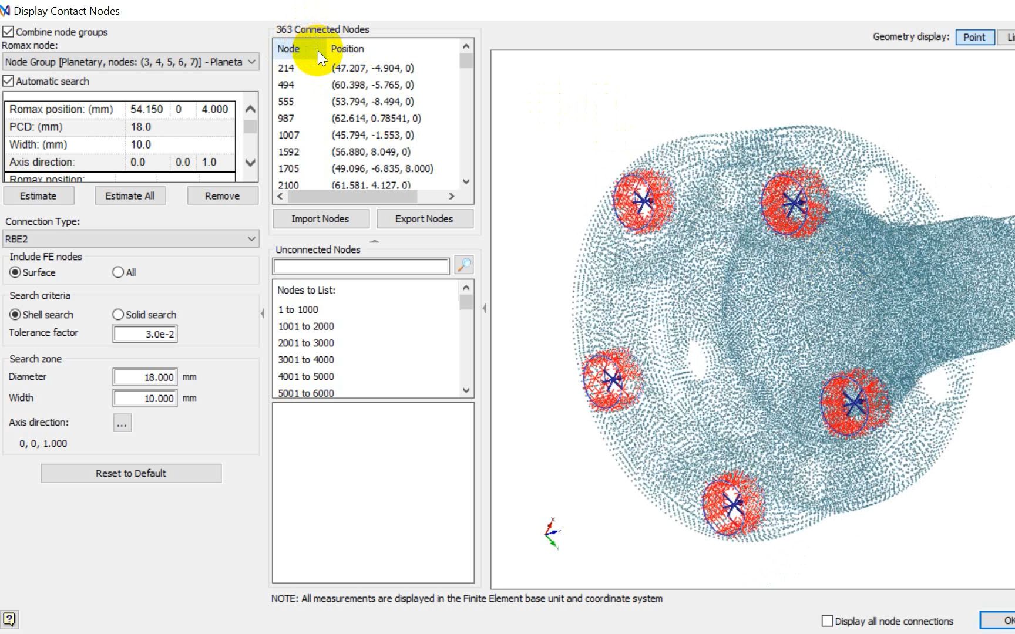Screen dimensions: 1015x634
Task: Collapse the left panel using the splitter arrow
Action: click(263, 314)
